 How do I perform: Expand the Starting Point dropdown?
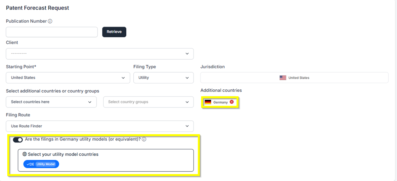tap(68, 78)
